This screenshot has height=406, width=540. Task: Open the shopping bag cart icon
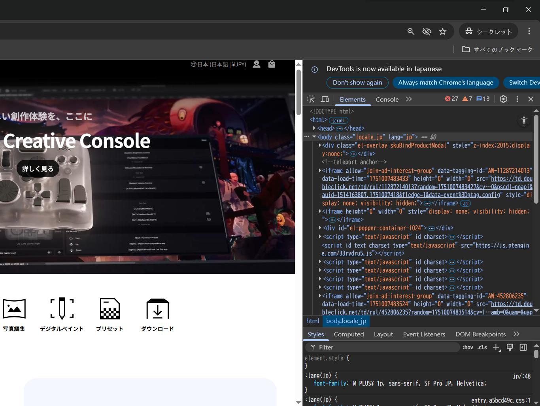[x=272, y=64]
